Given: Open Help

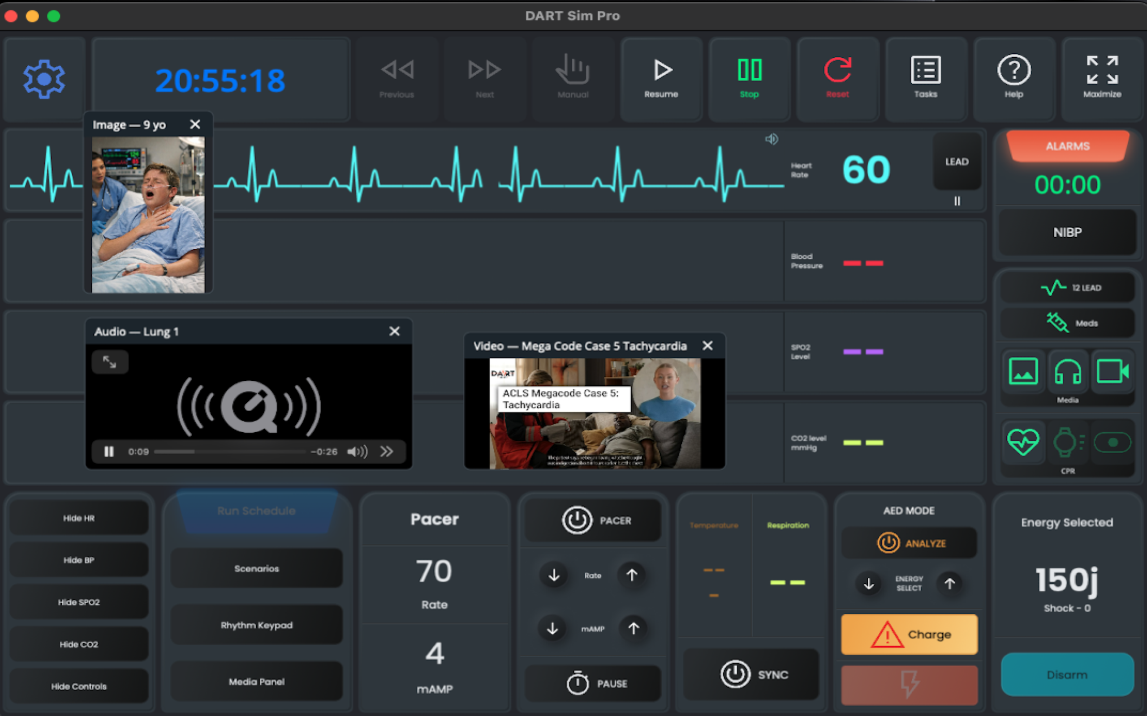Looking at the screenshot, I should coord(1013,79).
